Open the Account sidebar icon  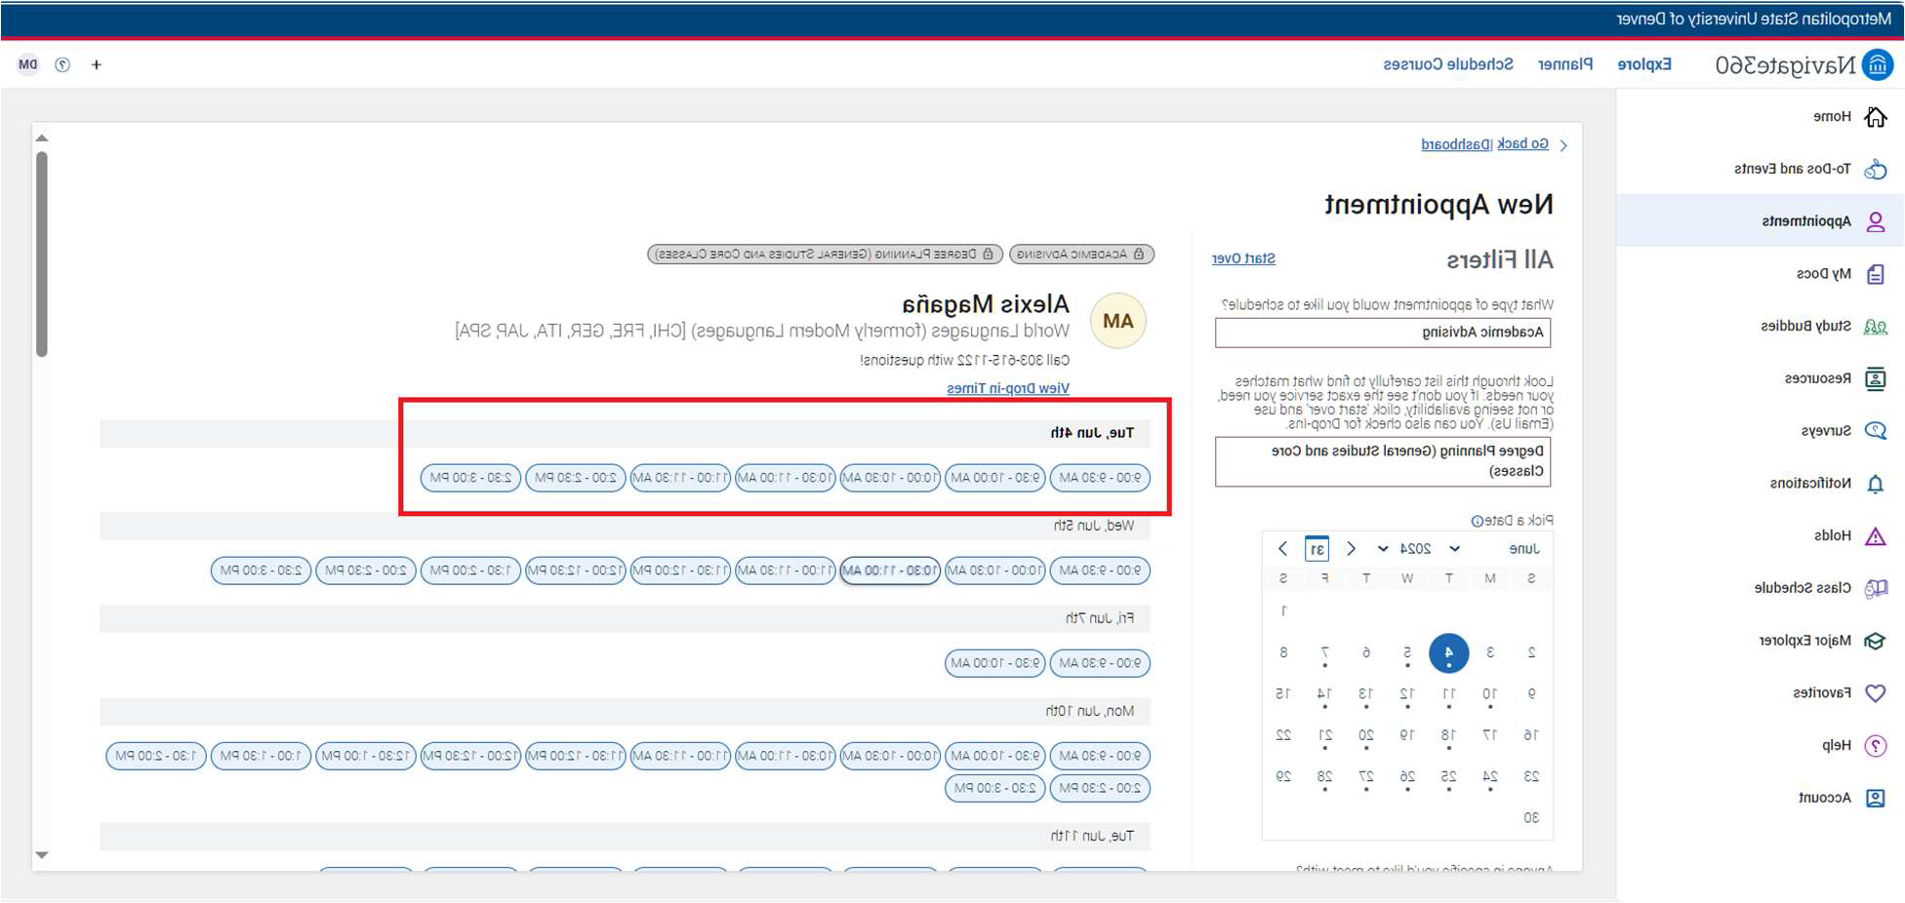1876,798
